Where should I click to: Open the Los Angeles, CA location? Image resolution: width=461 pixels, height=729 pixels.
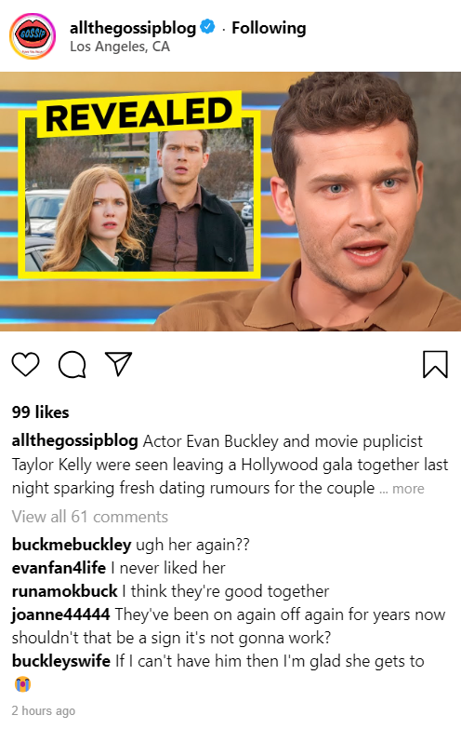point(120,47)
